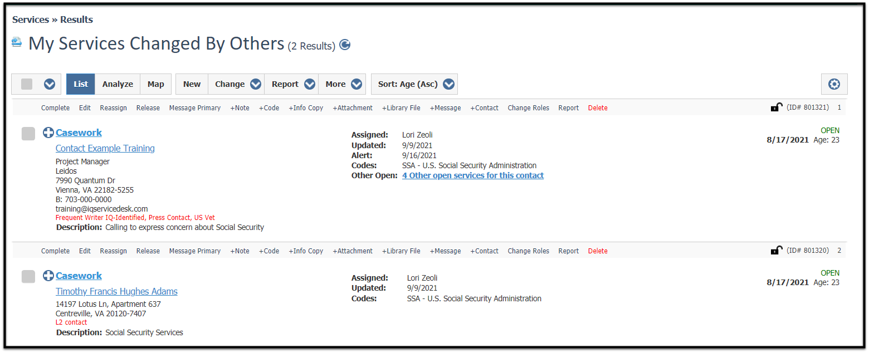The image size is (869, 353).
Task: Open 4 Other open services link
Action: pos(473,175)
